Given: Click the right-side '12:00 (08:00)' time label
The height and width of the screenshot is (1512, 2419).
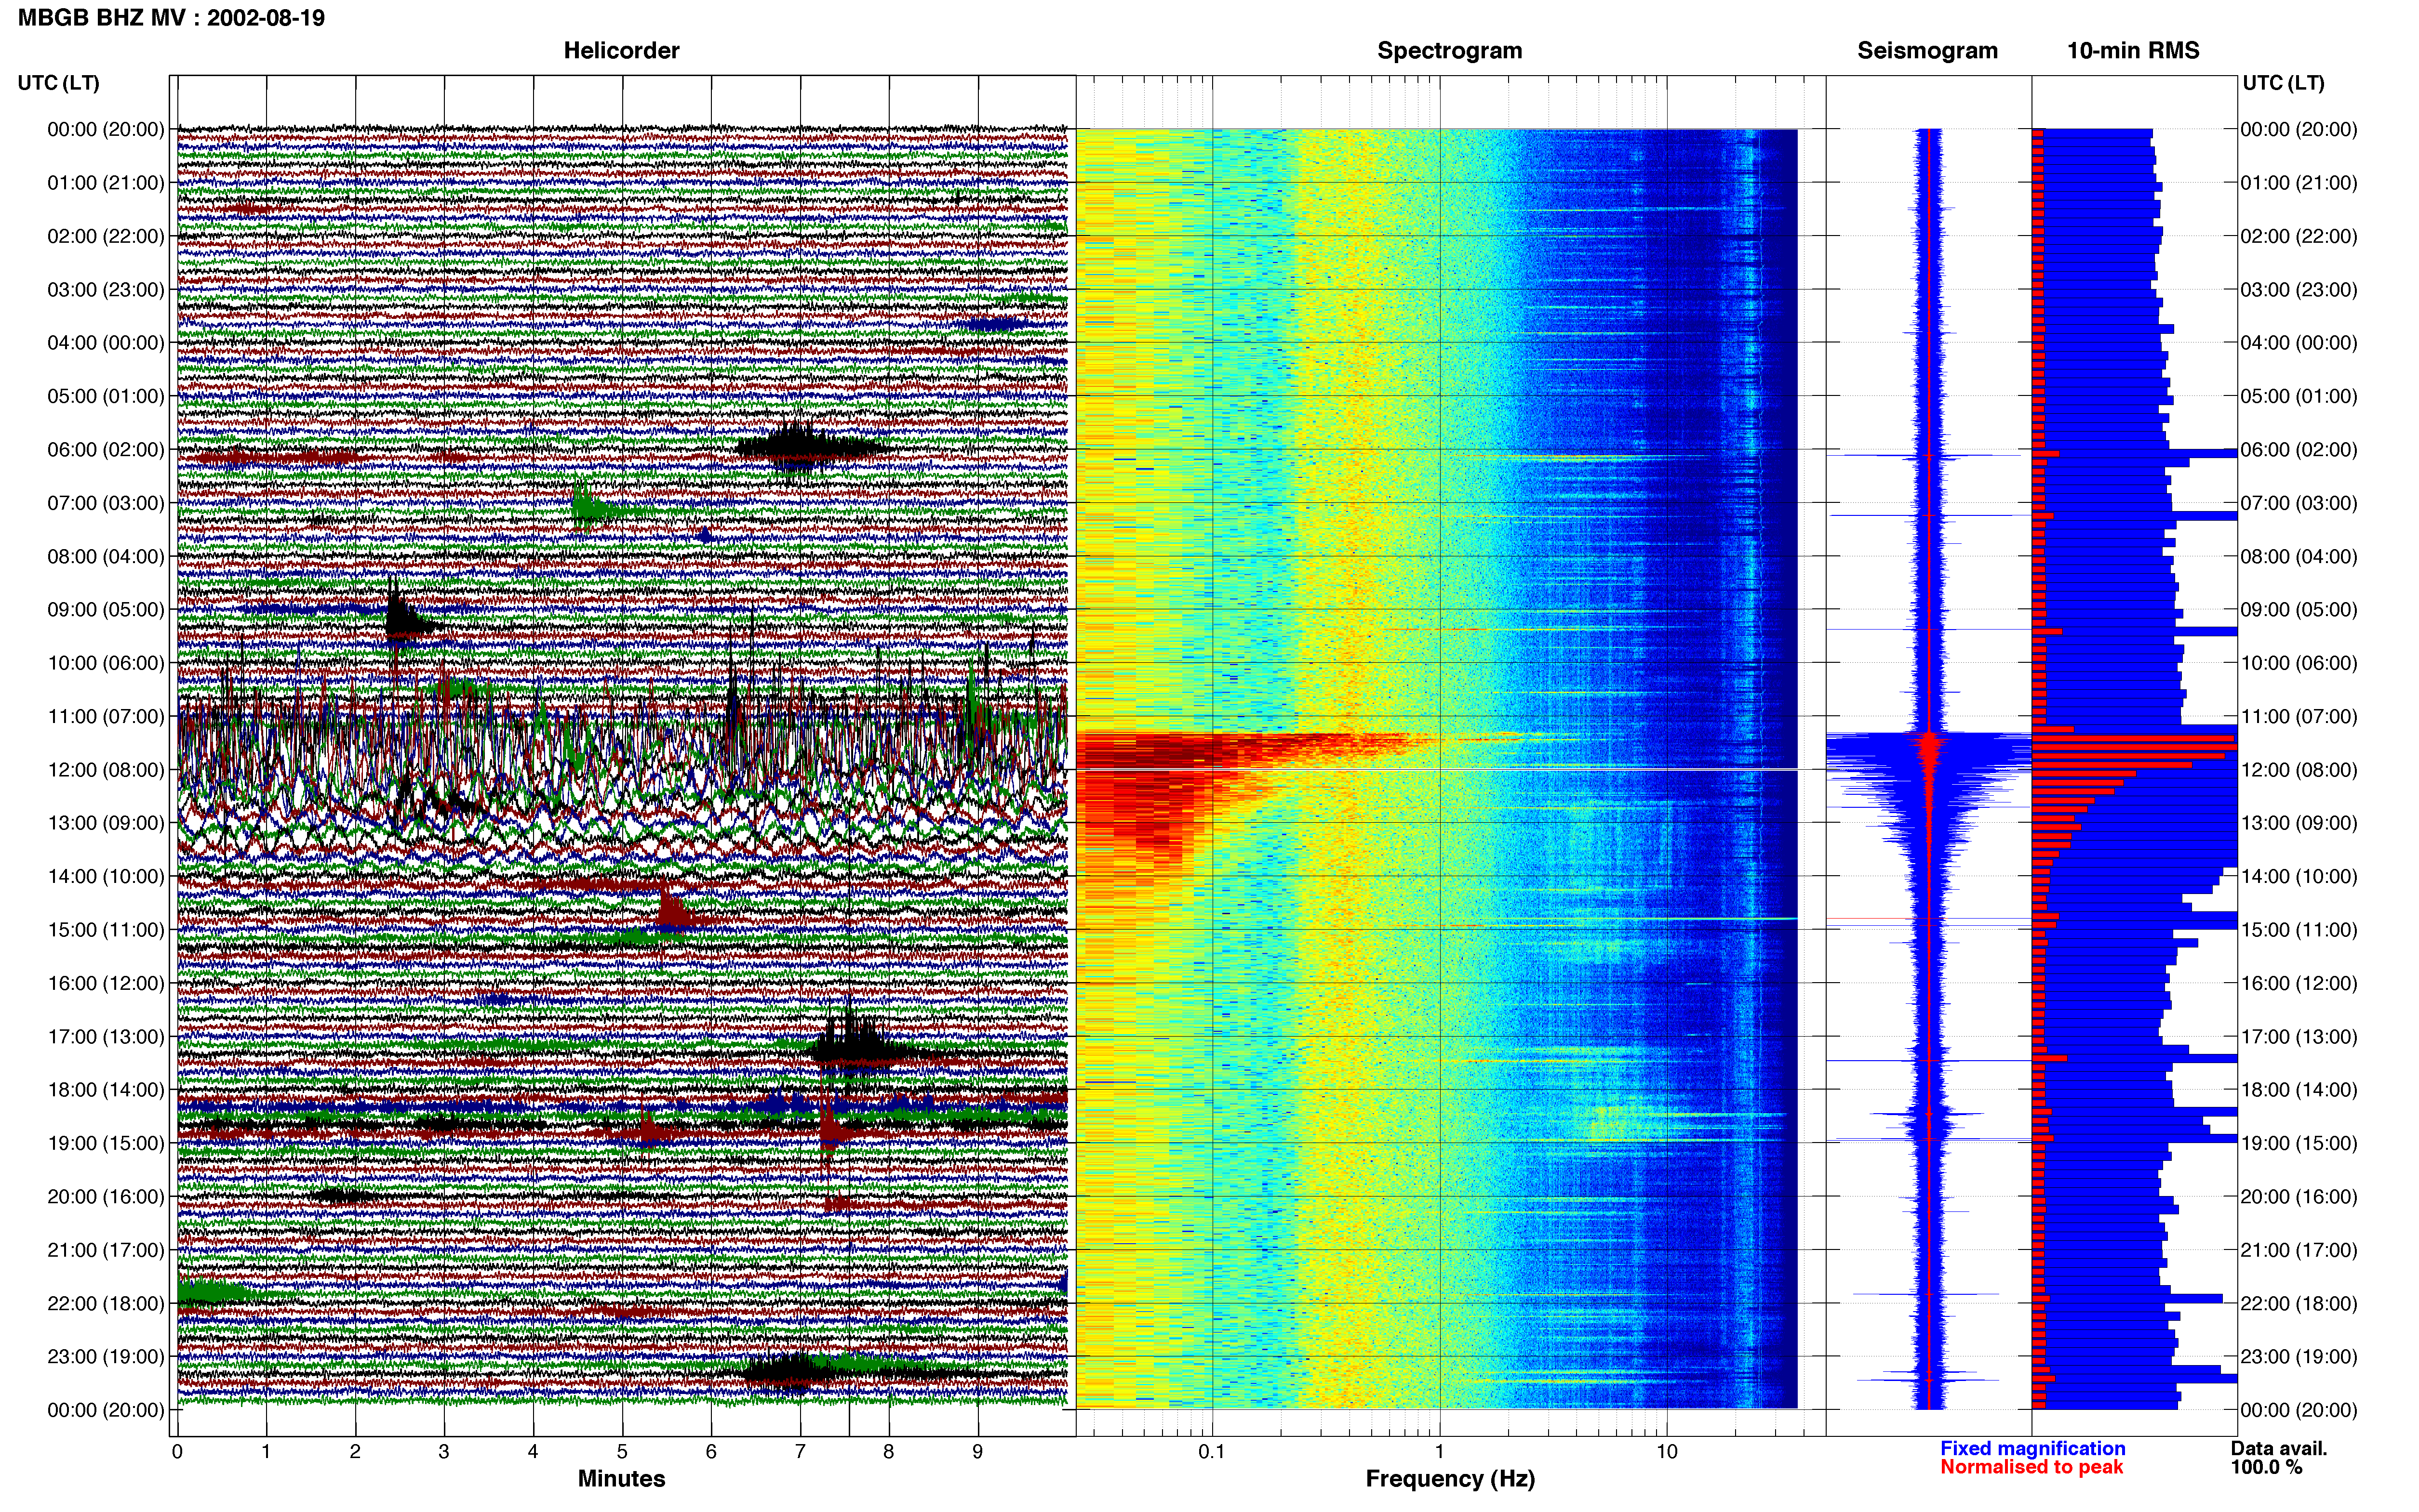Looking at the screenshot, I should pos(2299,770).
